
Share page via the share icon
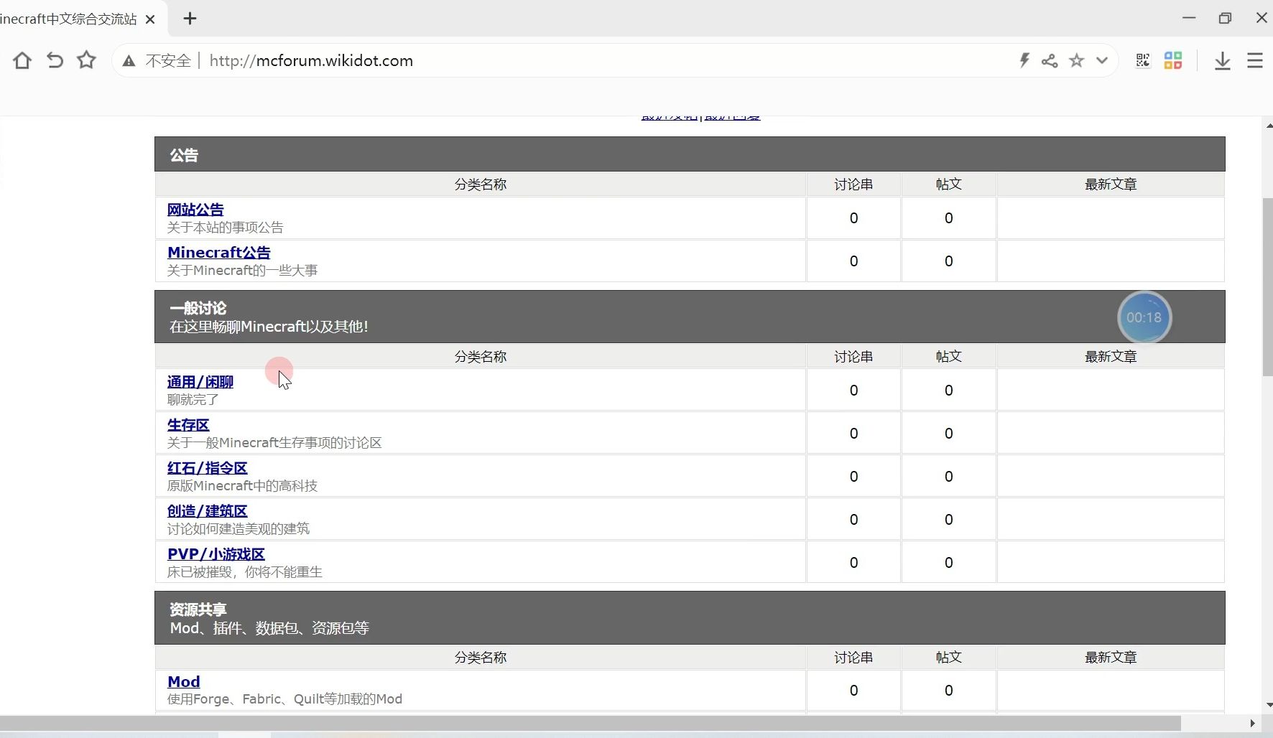[x=1050, y=60]
